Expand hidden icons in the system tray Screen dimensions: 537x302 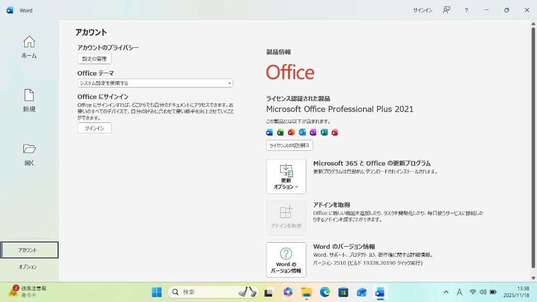point(446,292)
